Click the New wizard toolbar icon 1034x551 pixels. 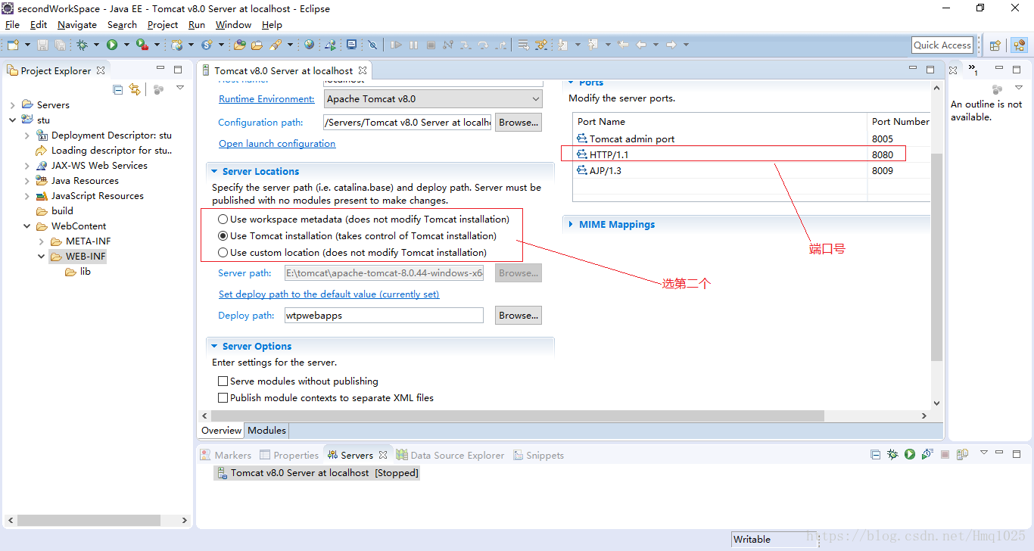(x=12, y=45)
